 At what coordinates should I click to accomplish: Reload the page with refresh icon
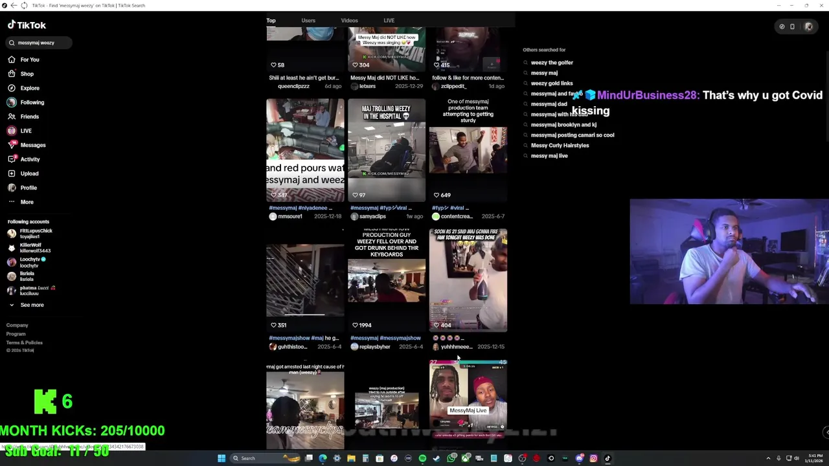24,5
